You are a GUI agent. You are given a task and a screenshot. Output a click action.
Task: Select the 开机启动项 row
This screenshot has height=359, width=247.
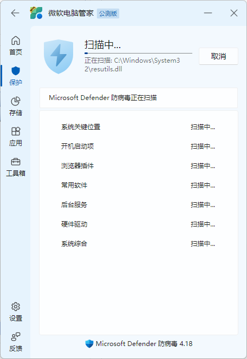[139, 147]
